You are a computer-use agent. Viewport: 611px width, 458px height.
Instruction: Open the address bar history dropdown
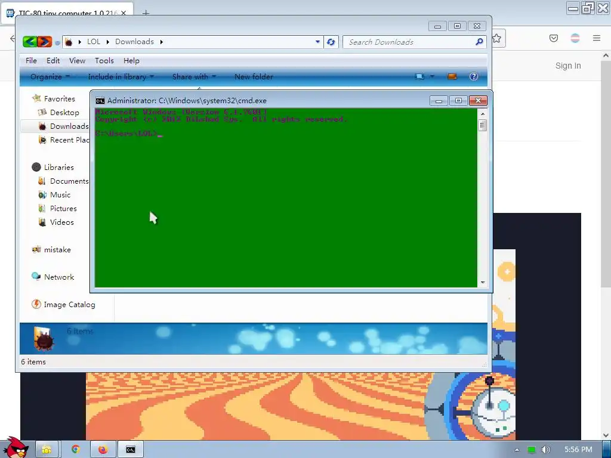(317, 42)
